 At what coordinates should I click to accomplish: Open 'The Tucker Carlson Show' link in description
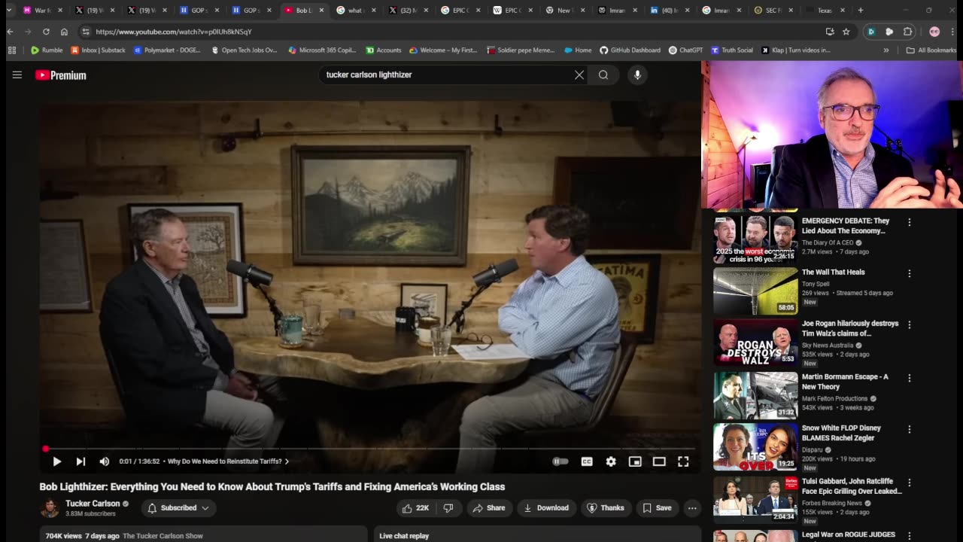[163, 536]
